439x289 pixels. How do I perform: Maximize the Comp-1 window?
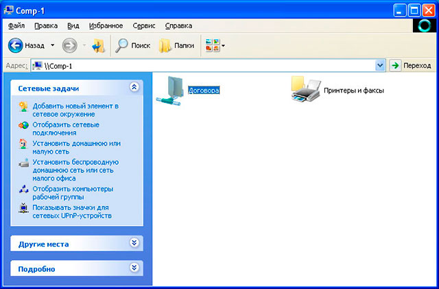(414, 11)
